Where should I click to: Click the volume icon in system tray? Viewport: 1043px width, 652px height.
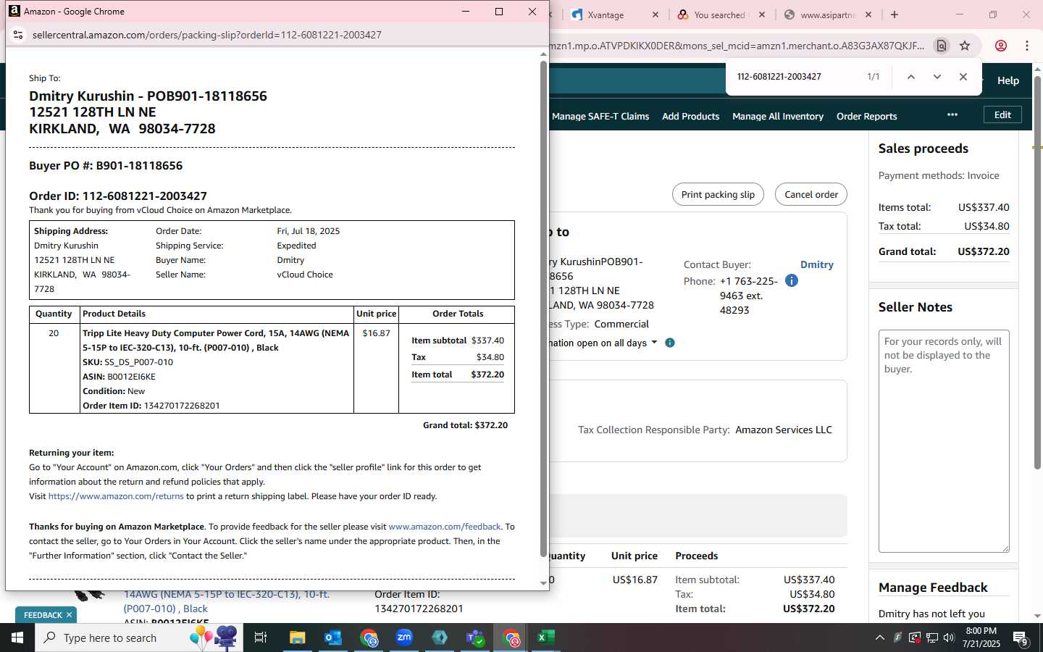[949, 638]
